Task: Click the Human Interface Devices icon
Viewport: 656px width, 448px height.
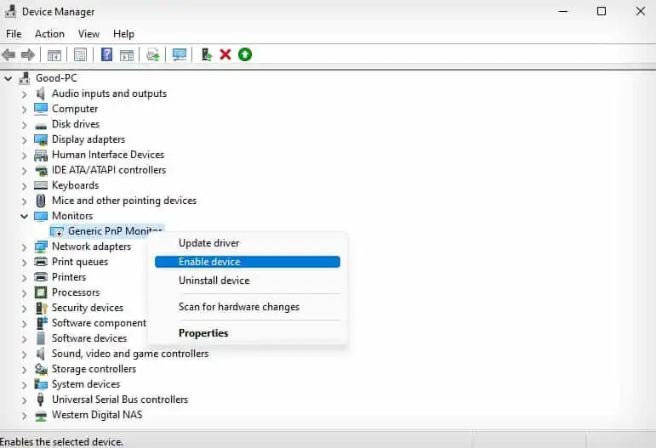Action: point(41,155)
